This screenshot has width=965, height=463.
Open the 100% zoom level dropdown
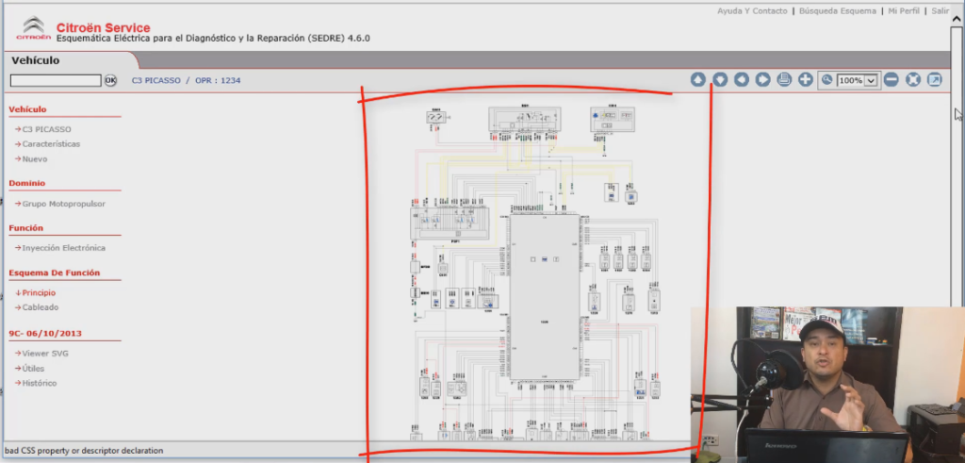[858, 80]
